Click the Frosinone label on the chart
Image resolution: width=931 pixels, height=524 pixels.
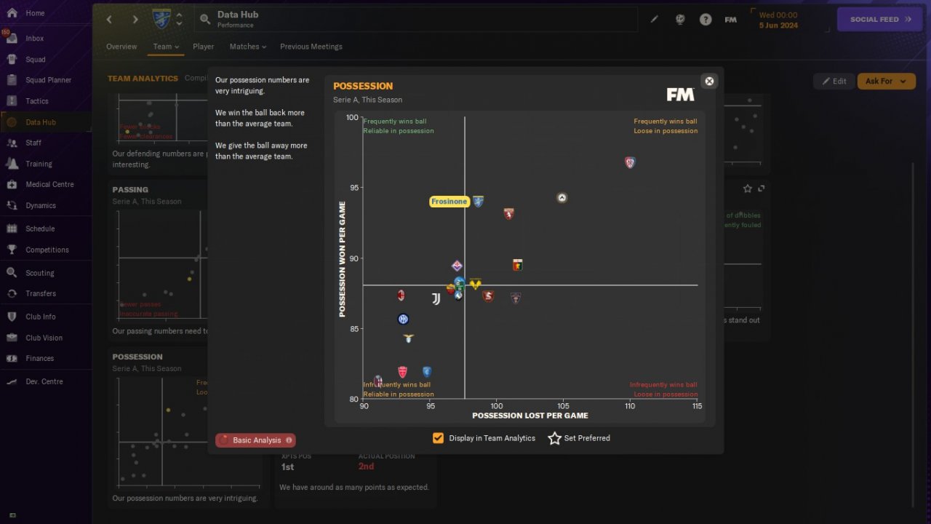pyautogui.click(x=449, y=202)
